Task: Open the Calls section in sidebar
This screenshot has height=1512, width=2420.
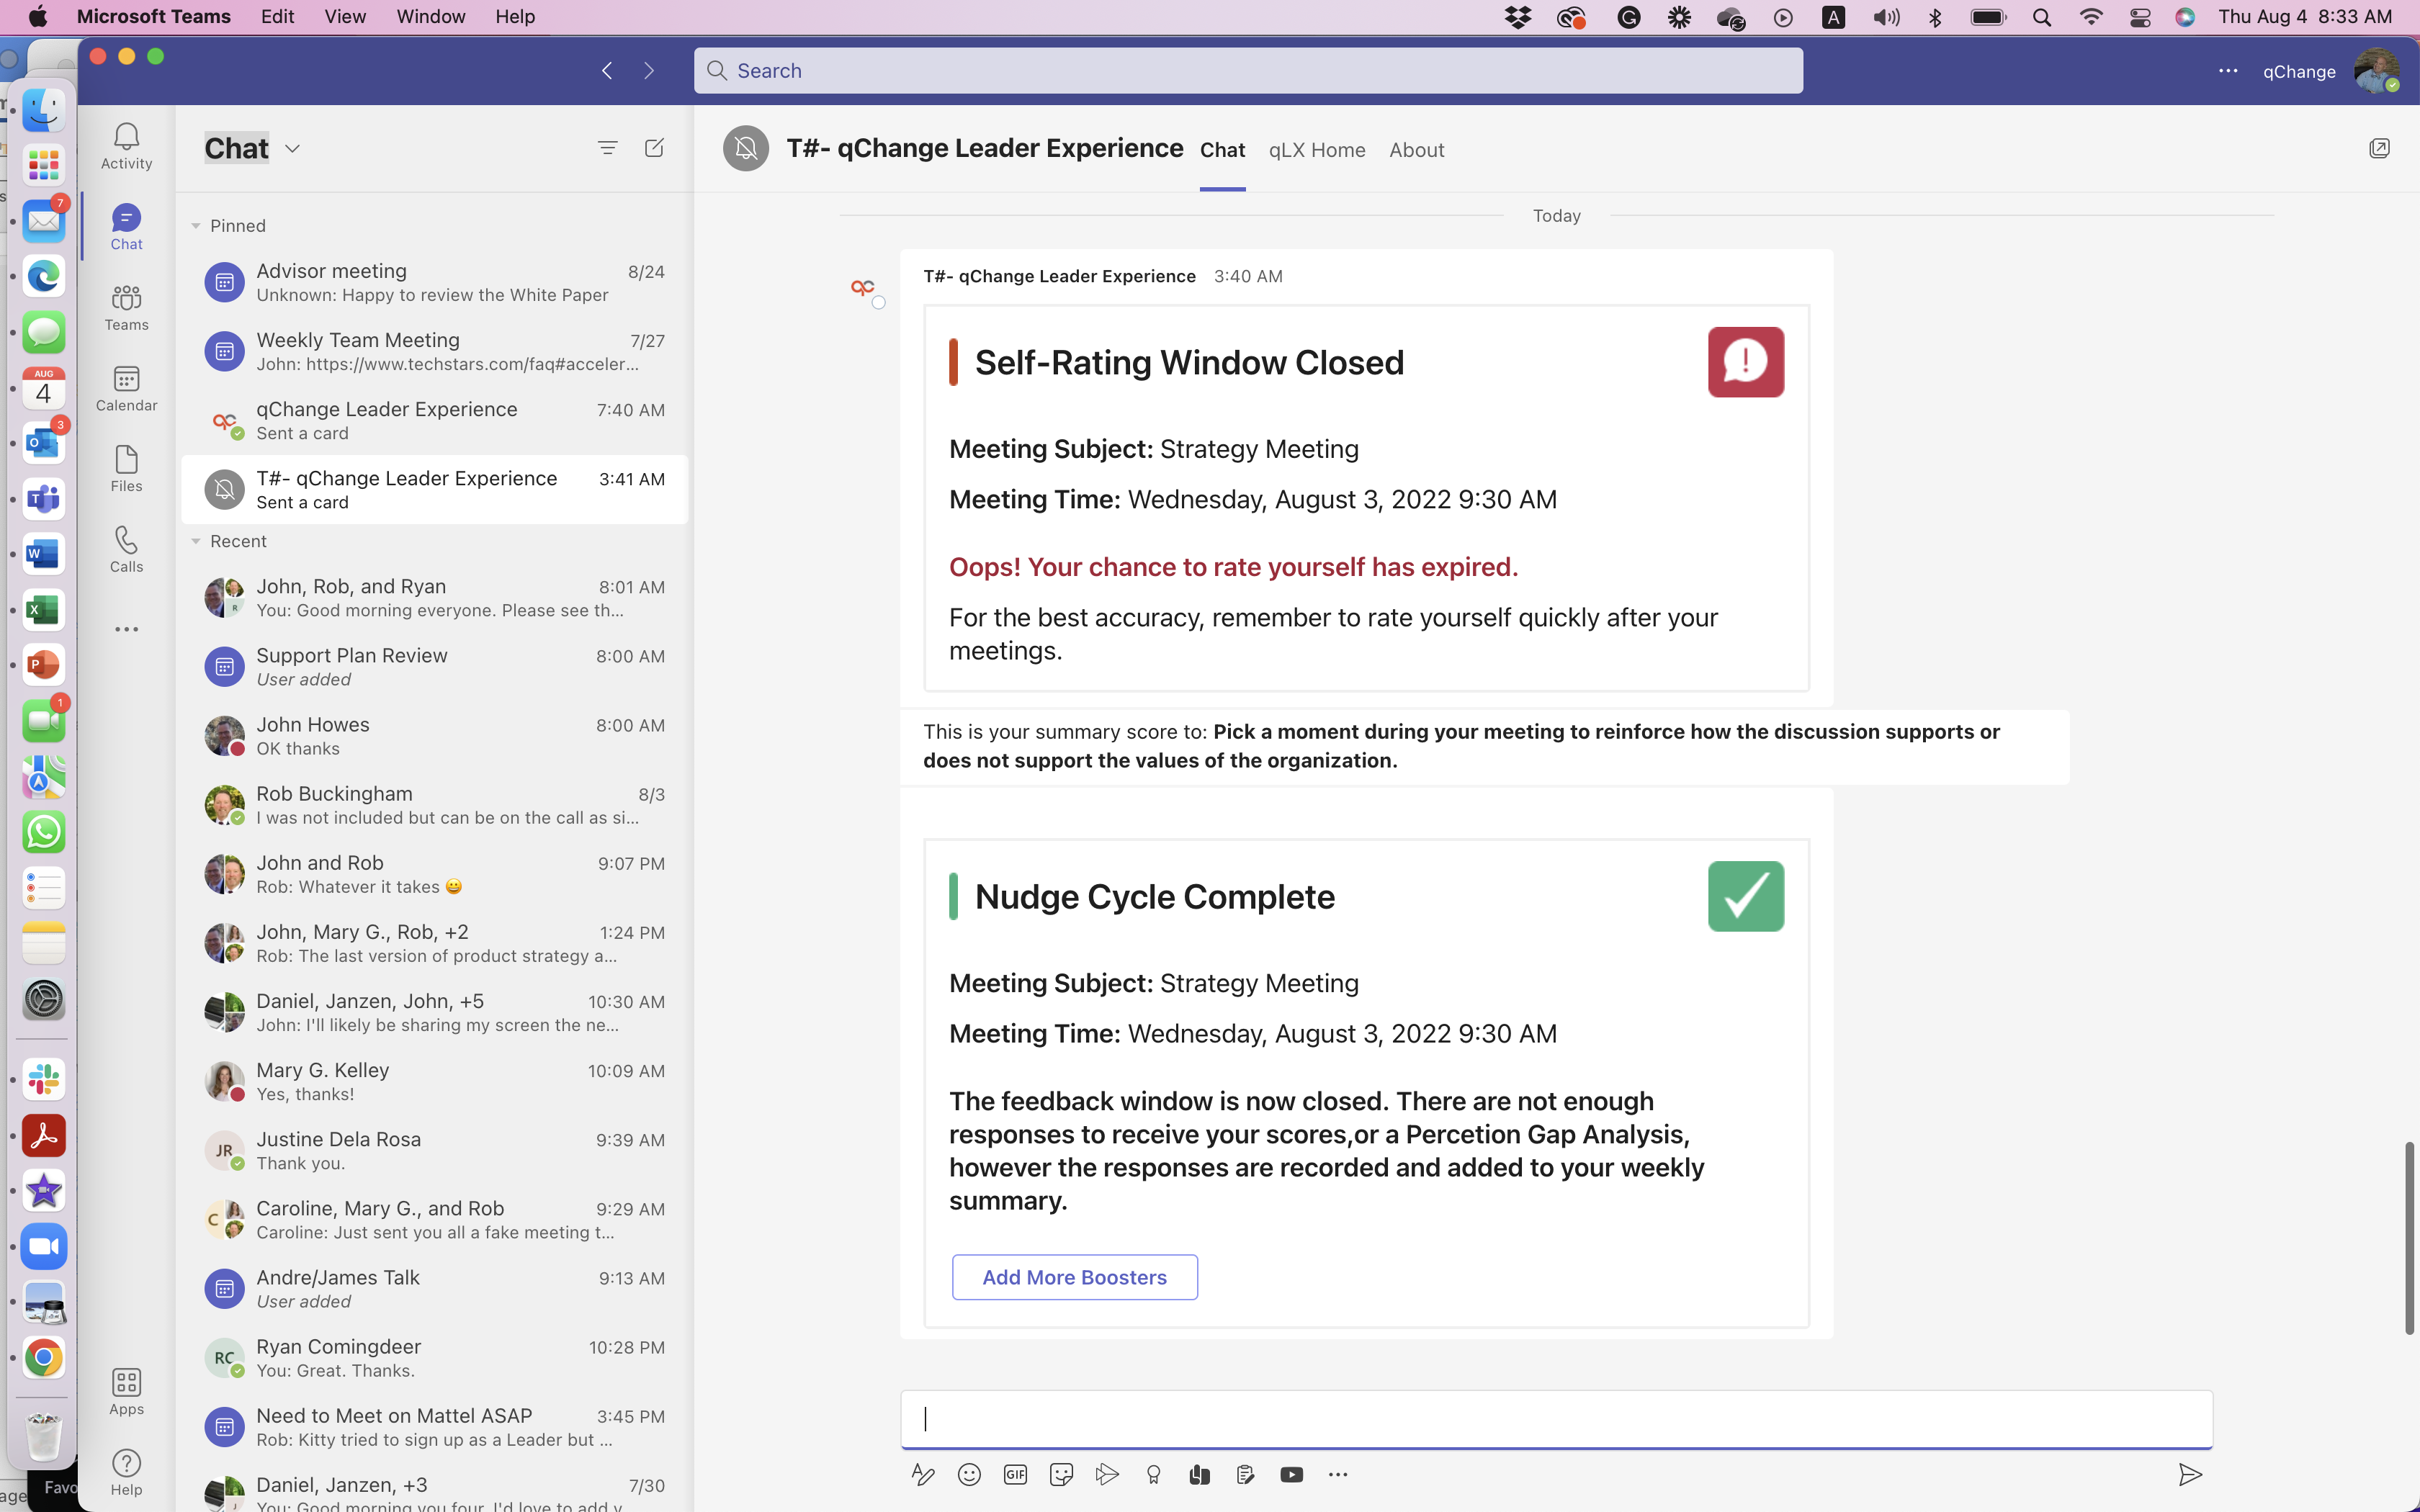Action: pyautogui.click(x=126, y=549)
